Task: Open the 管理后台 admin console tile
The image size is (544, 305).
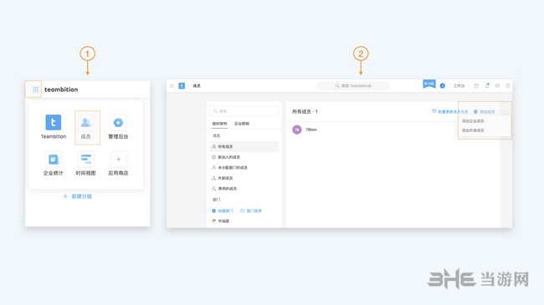Action: [x=118, y=127]
